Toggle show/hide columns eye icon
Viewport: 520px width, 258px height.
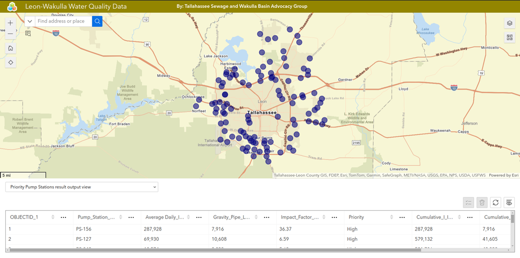tap(509, 202)
